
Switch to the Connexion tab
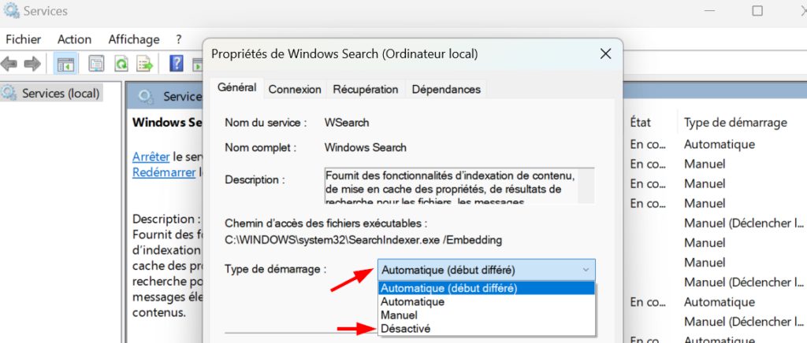[x=295, y=90]
